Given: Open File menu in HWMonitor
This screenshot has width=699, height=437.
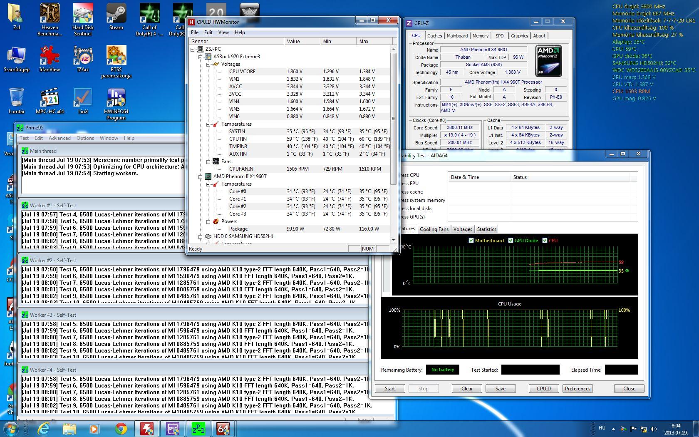Looking at the screenshot, I should tap(195, 32).
